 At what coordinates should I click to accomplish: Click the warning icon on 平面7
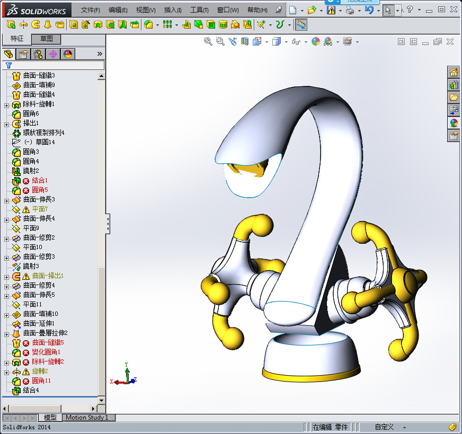pyautogui.click(x=25, y=209)
